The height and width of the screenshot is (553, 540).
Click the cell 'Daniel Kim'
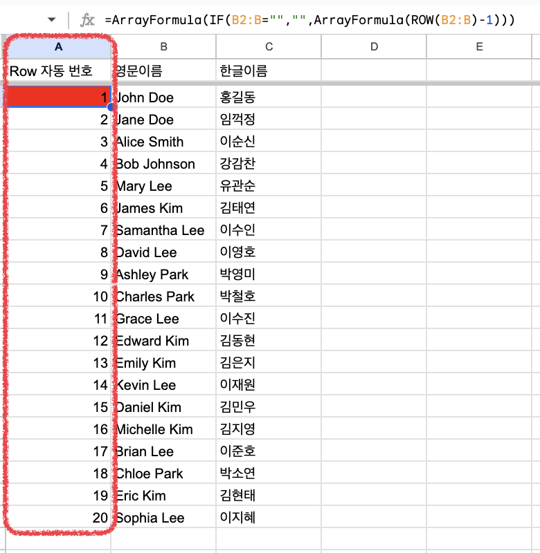click(163, 407)
